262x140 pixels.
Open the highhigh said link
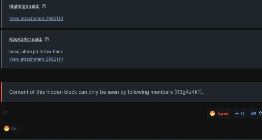[x=24, y=6]
